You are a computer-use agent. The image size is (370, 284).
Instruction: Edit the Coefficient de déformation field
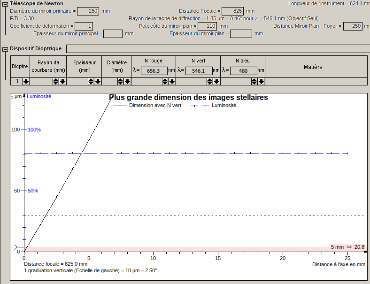click(x=84, y=26)
